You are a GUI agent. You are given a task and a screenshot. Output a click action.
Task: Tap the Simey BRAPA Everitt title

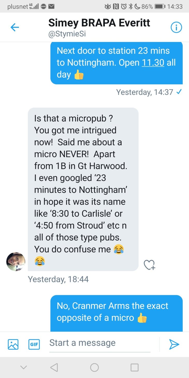[x=99, y=23]
